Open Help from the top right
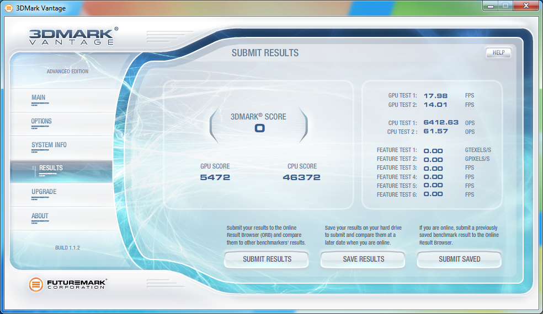 coord(498,53)
